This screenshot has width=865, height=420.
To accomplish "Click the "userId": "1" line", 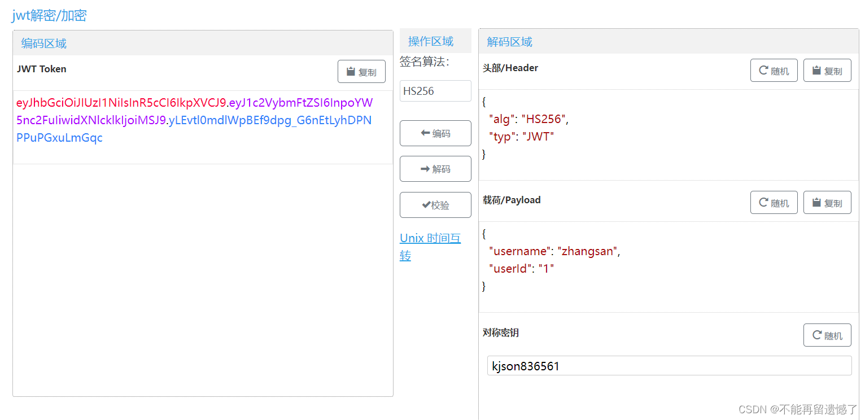I will 521,269.
